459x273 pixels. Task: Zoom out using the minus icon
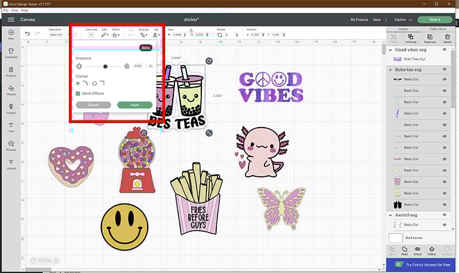(x=33, y=260)
